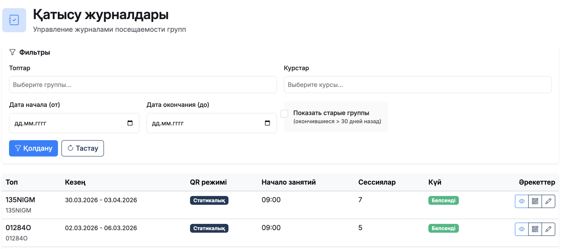This screenshot has width=563, height=249.
Task: Open the Курстар course selection dropdown
Action: pyautogui.click(x=417, y=85)
